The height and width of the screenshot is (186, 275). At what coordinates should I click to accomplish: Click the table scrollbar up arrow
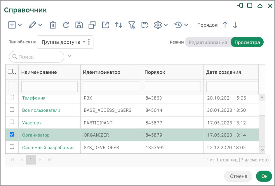[262, 98]
